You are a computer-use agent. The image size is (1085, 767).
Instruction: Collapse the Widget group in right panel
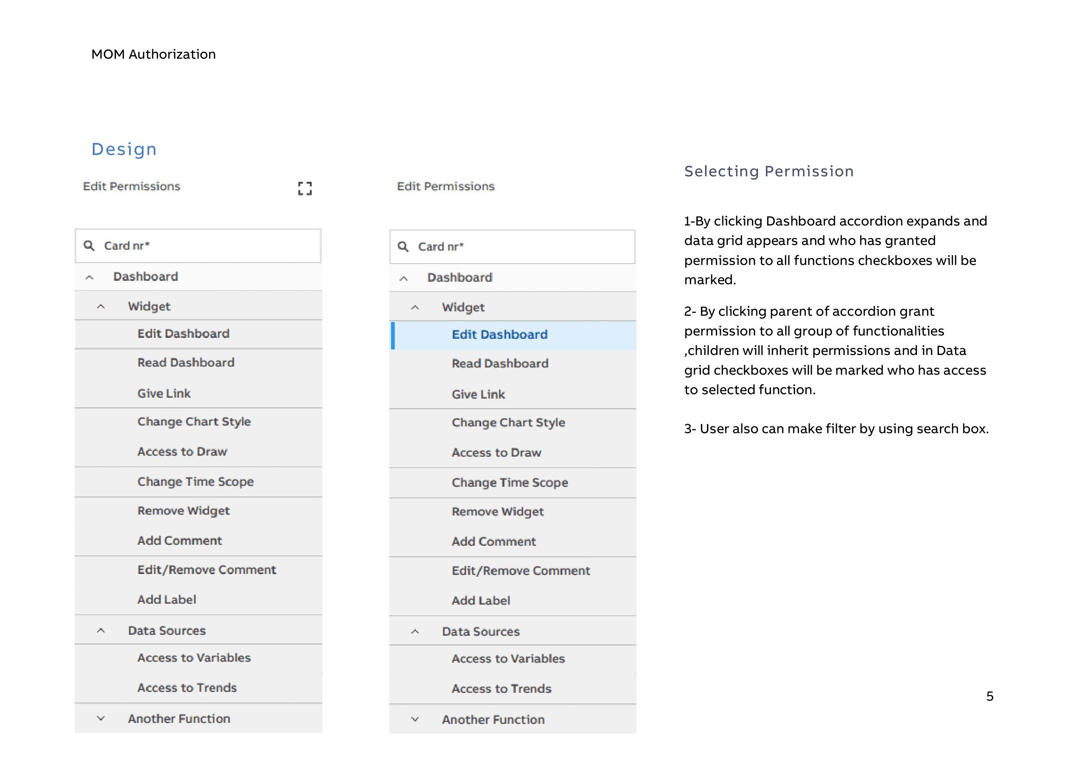[415, 308]
